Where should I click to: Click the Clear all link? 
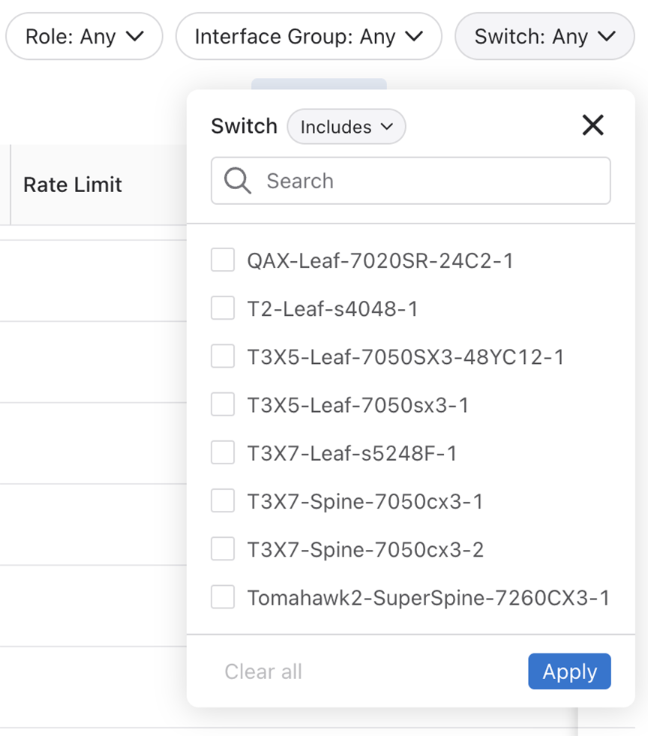263,671
